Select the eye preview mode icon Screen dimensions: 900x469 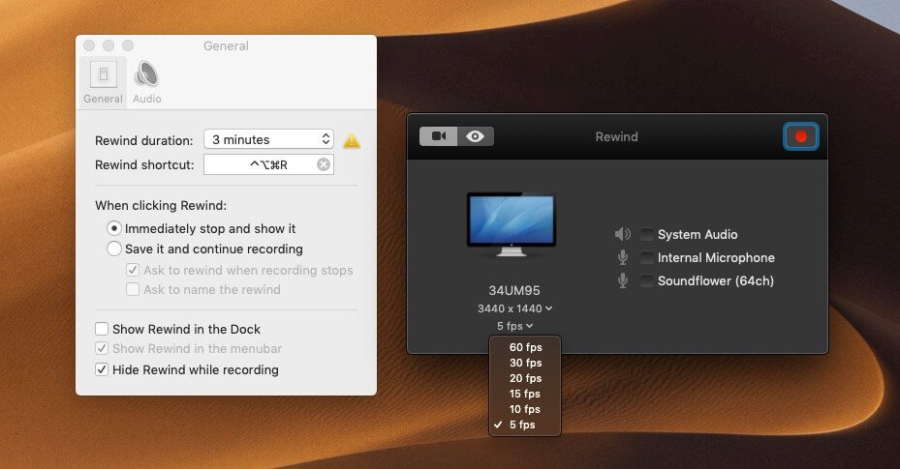[475, 136]
